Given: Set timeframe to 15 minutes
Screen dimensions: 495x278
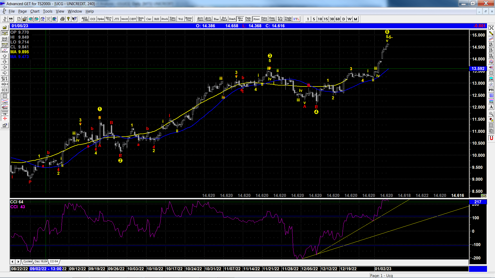Looking at the screenshot, I should [326, 19].
